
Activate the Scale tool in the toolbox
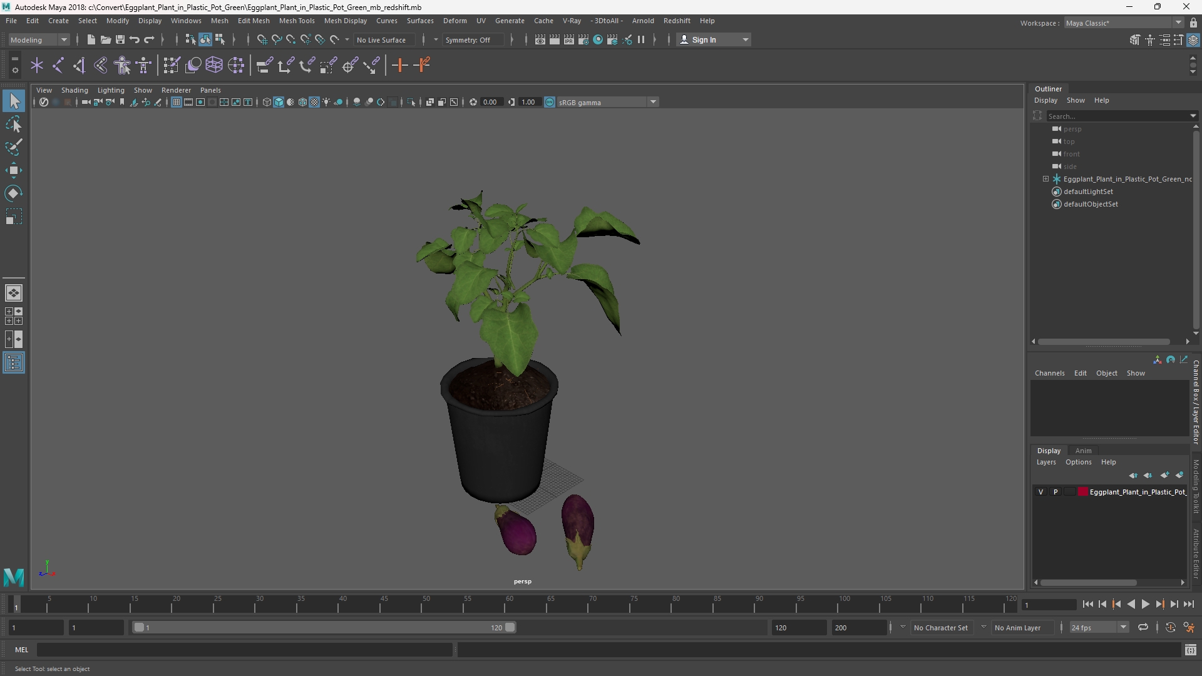[x=14, y=217]
